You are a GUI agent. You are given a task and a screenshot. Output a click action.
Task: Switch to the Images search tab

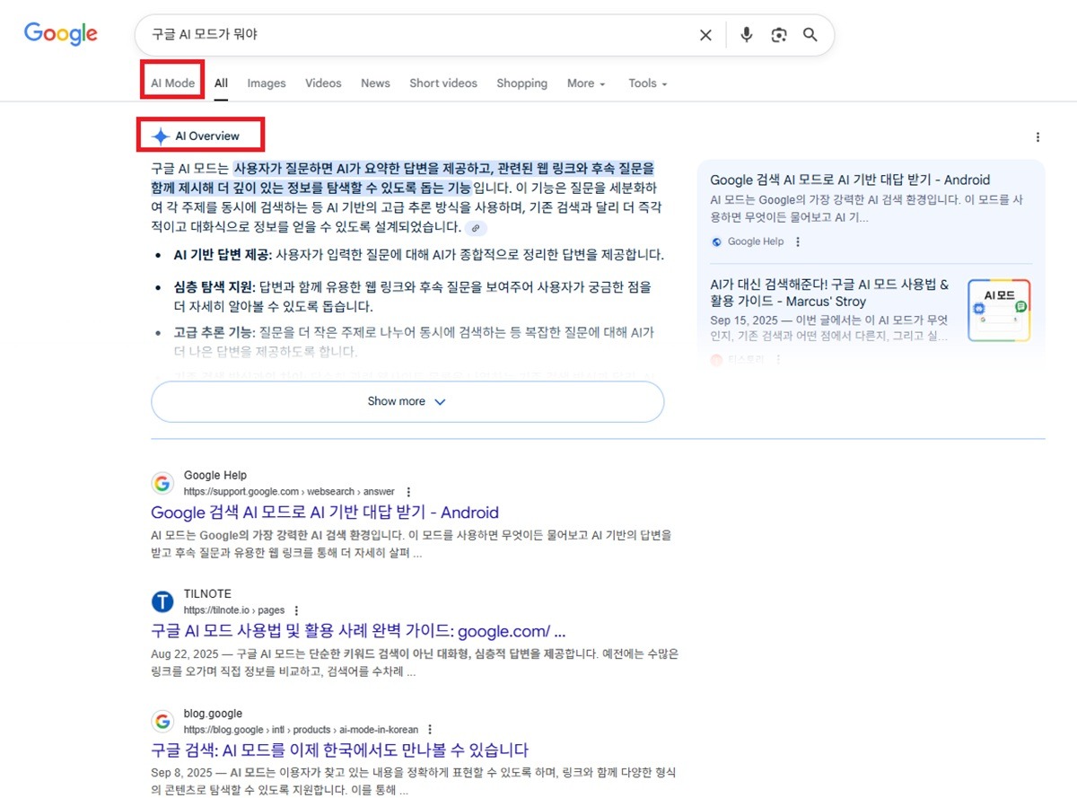click(267, 83)
